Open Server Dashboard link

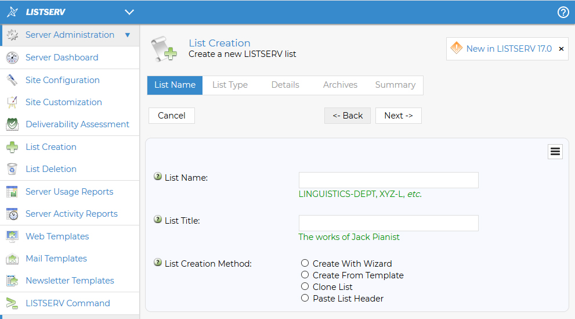(62, 58)
